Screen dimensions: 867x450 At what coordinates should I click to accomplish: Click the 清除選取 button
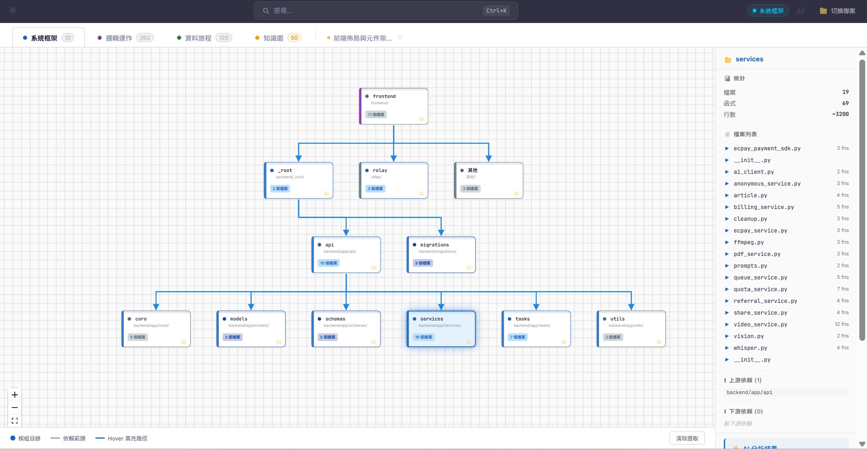point(687,438)
